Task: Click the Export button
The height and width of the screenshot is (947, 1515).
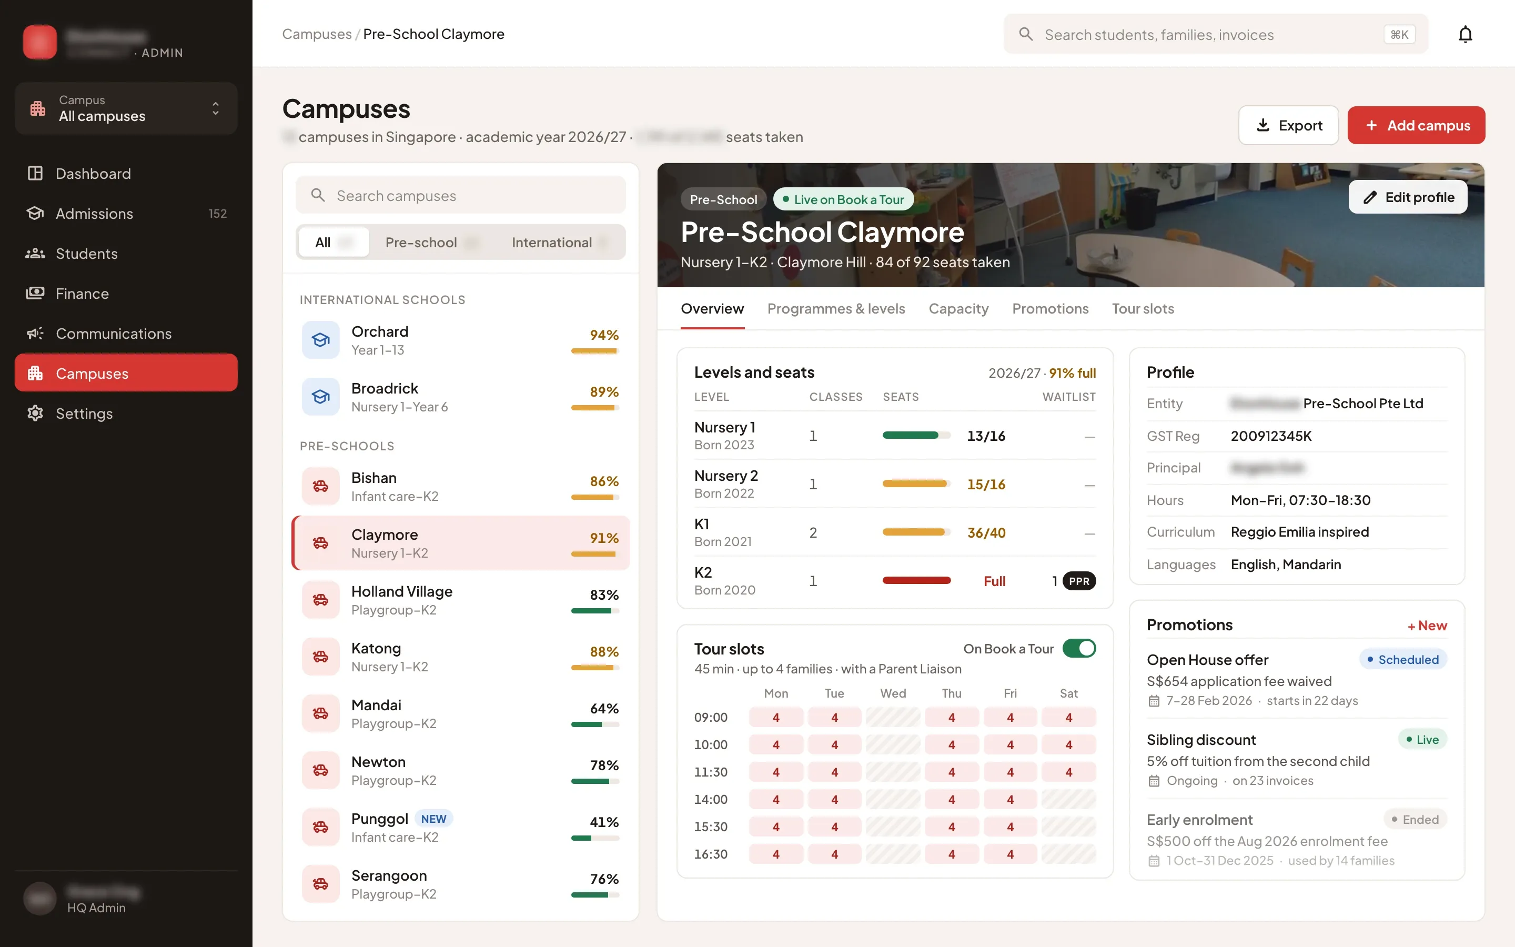Action: 1288,125
